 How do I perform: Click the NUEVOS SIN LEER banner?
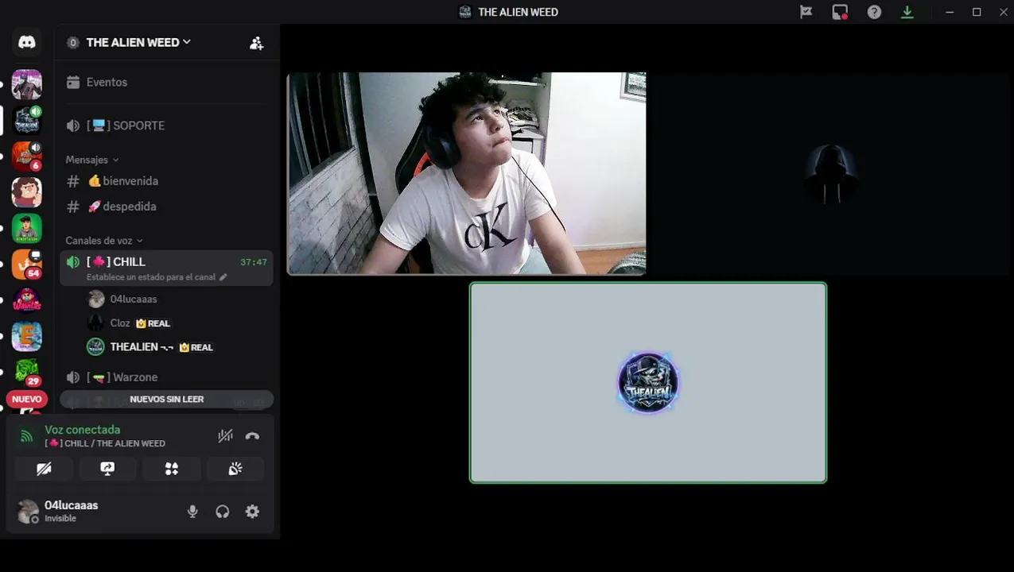166,400
